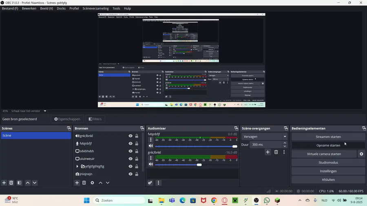Increase transition duration with the up arrow
The image size is (367, 206).
coord(285,143)
